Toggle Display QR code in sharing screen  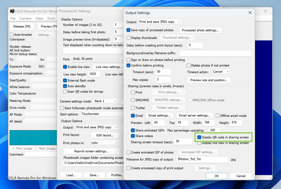(x=199, y=137)
